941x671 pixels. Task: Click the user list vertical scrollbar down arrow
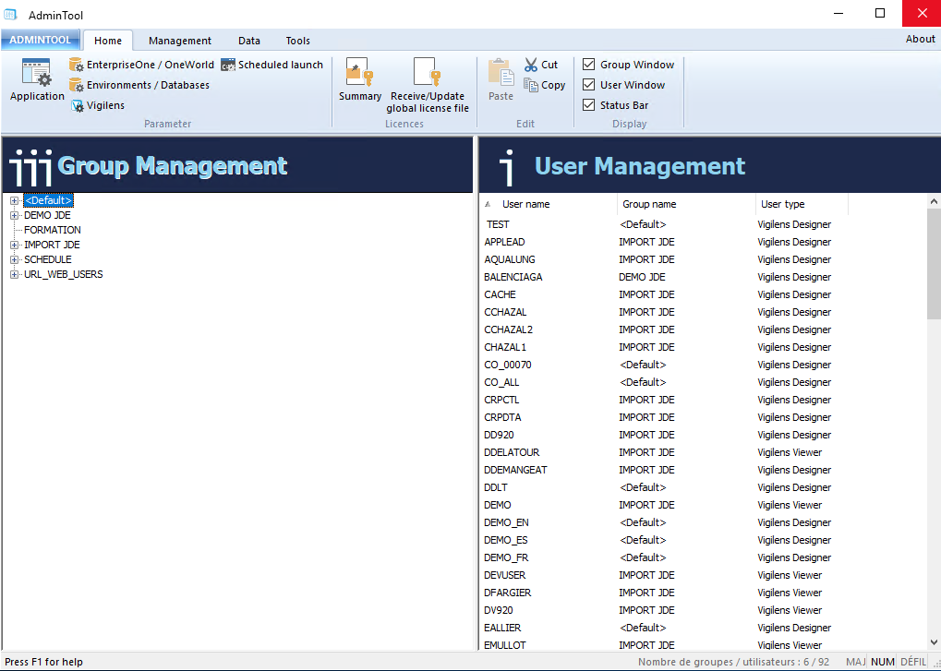click(x=934, y=641)
